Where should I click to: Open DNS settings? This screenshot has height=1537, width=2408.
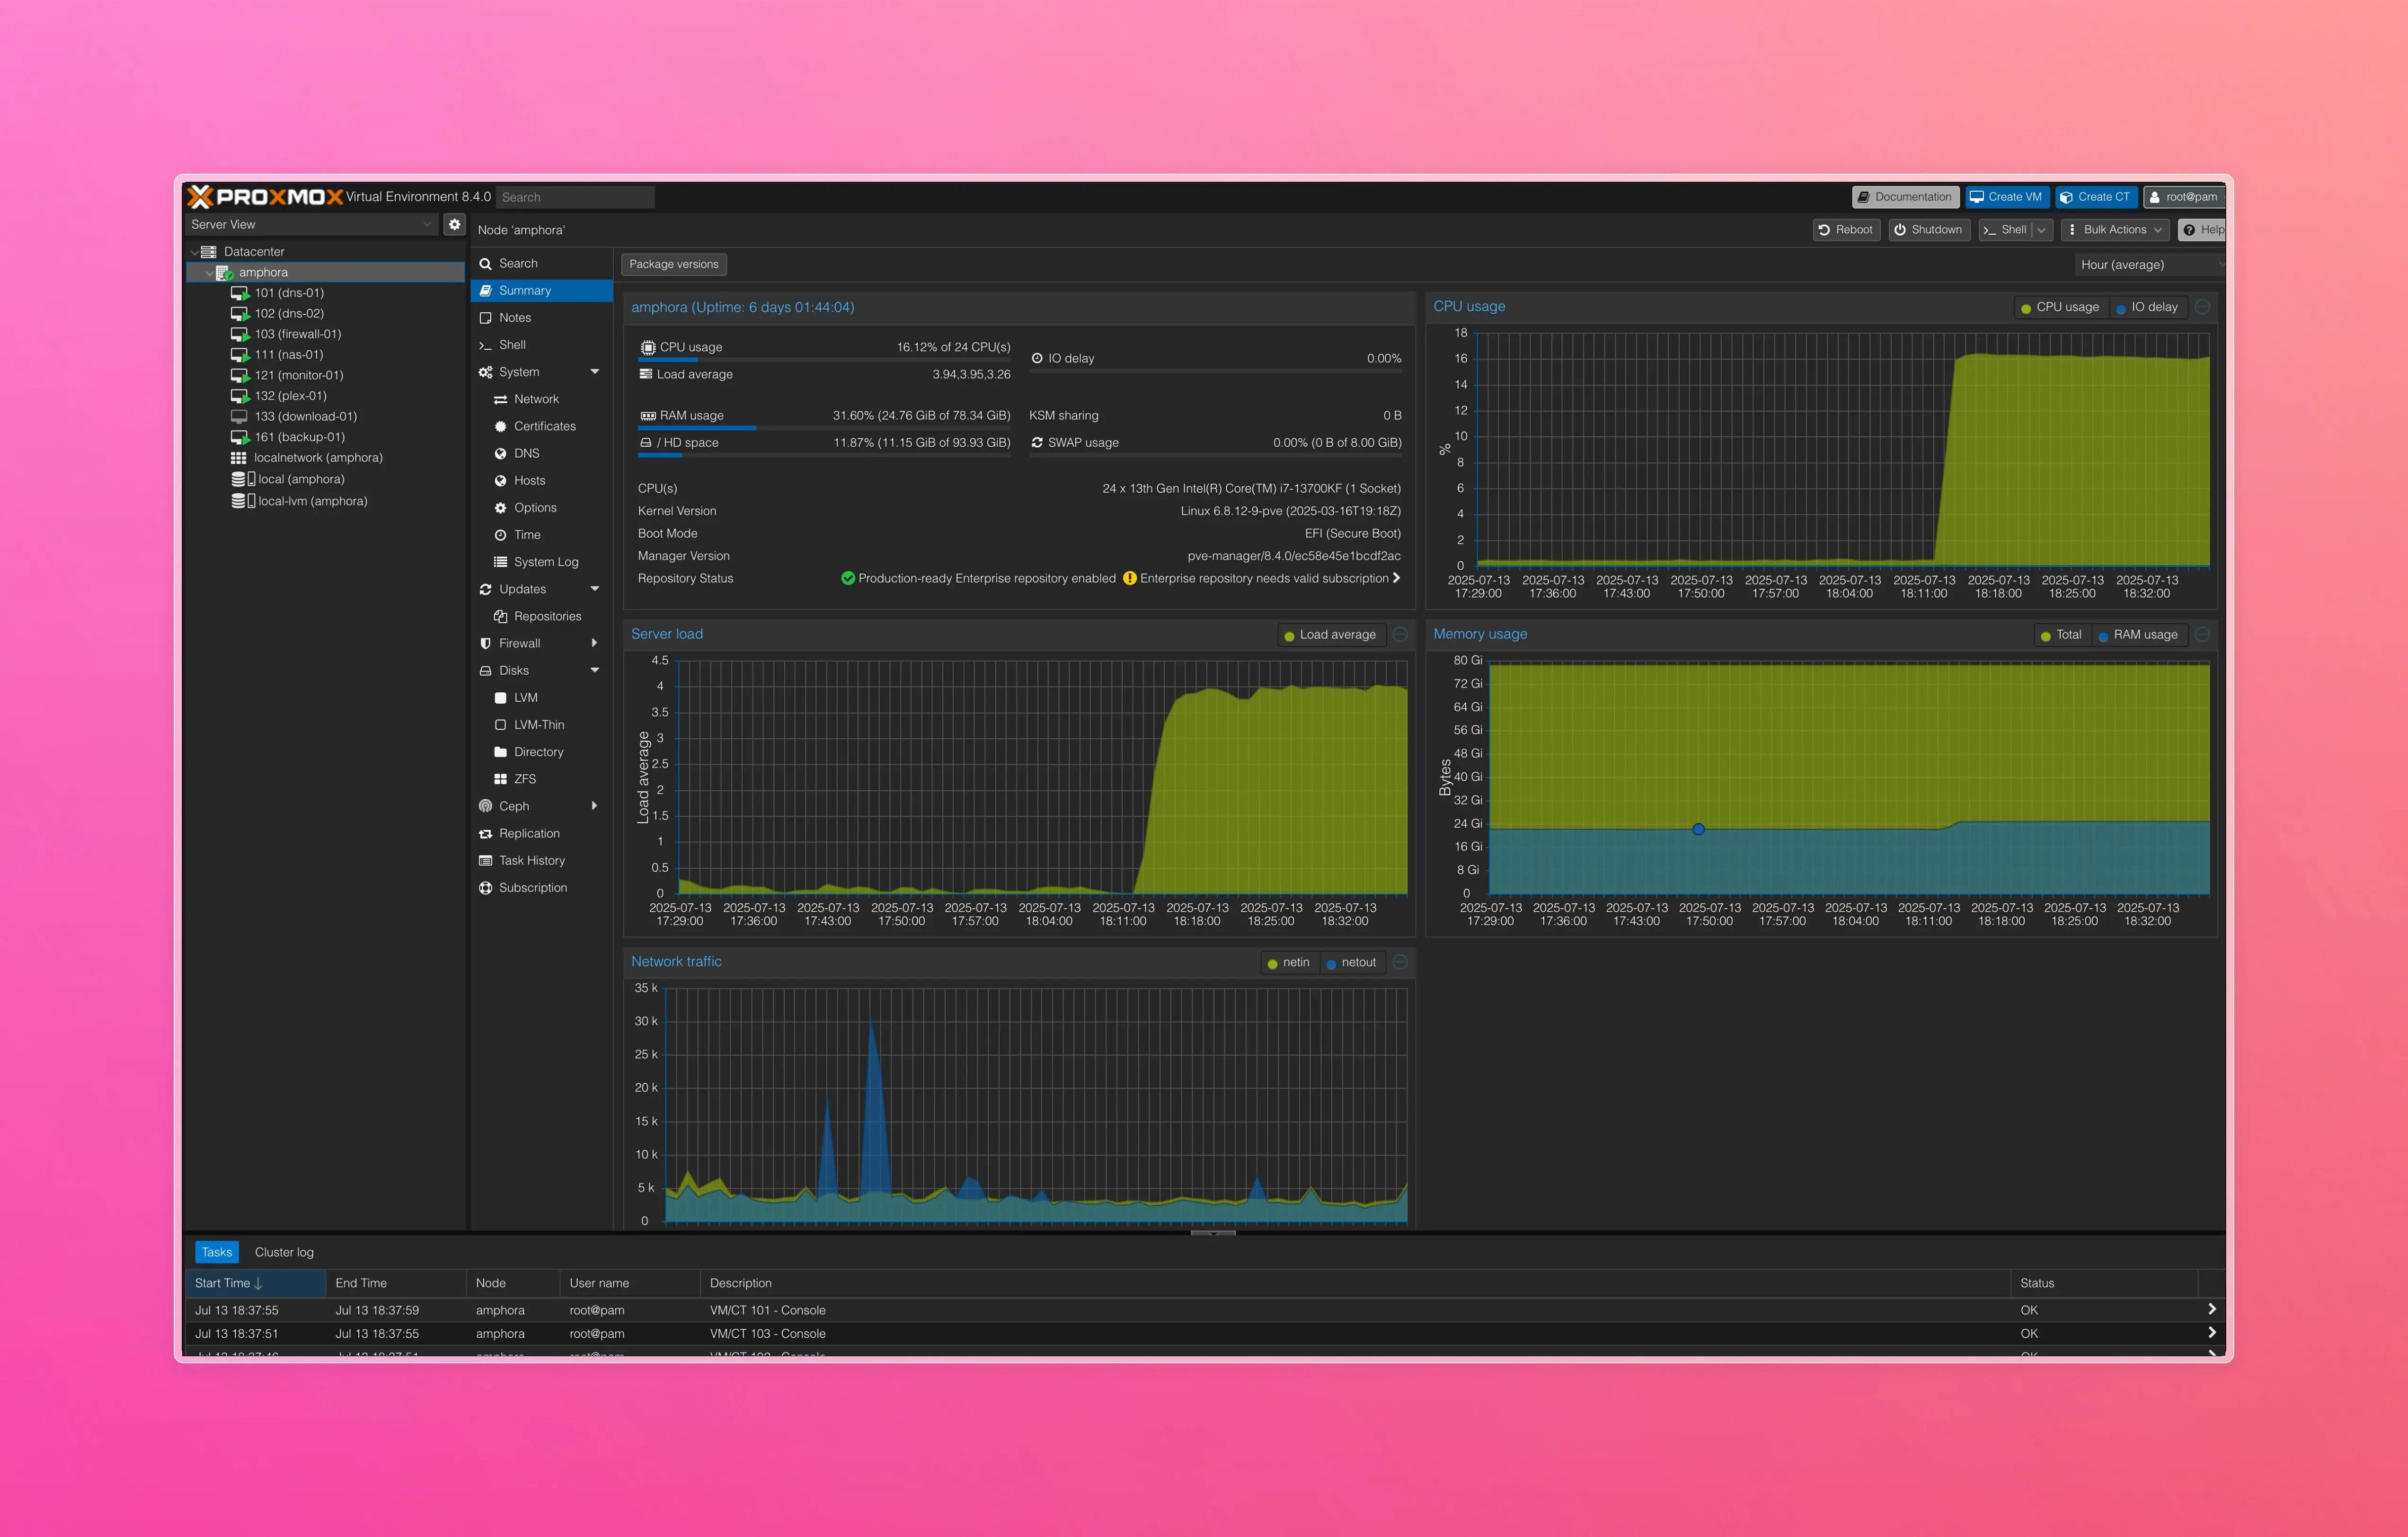click(x=541, y=453)
